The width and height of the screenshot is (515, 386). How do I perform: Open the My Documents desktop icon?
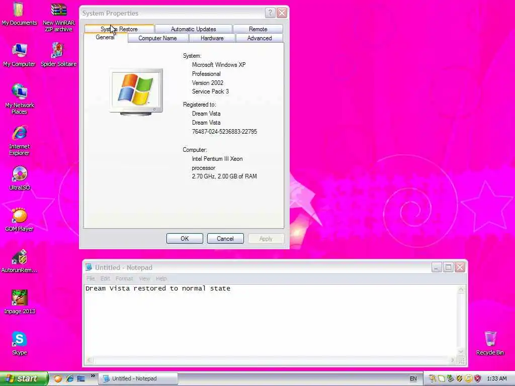tap(20, 14)
